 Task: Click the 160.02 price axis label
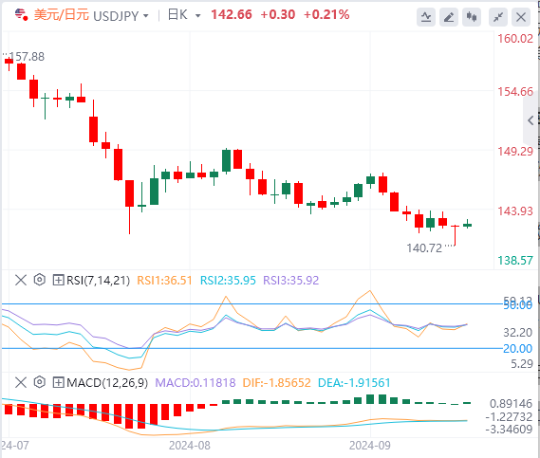coord(515,39)
